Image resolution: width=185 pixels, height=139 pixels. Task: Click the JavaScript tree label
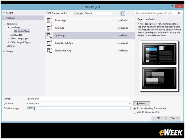click(15, 28)
